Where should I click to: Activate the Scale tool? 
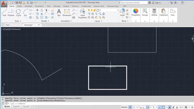42,18
